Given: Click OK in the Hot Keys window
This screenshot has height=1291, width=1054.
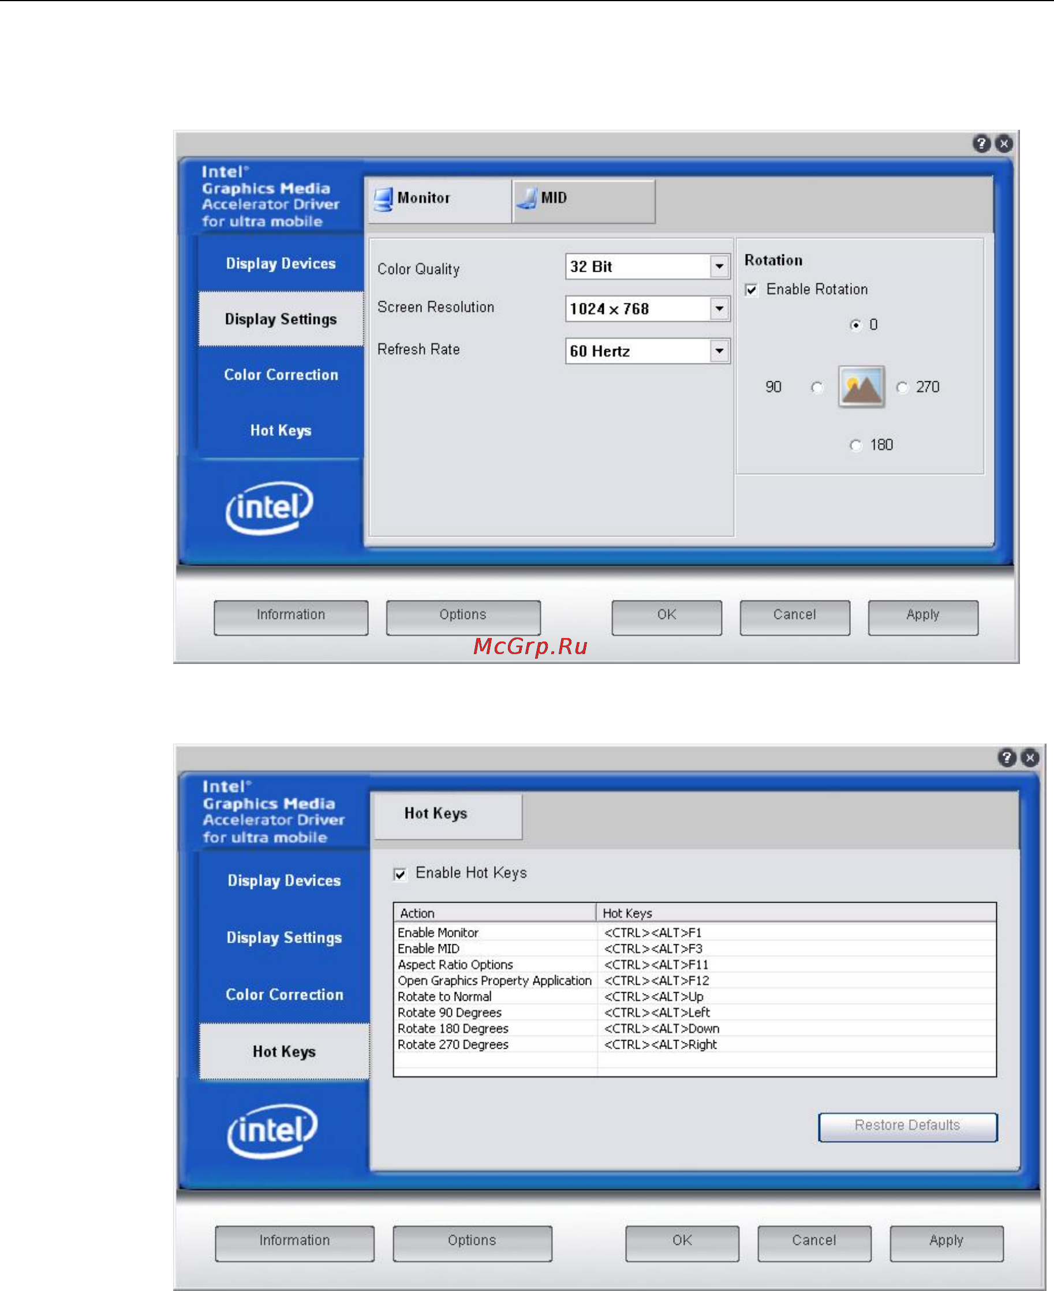Looking at the screenshot, I should tap(682, 1244).
